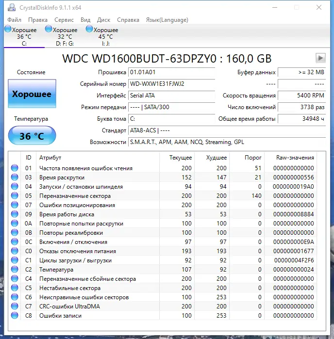This screenshot has width=334, height=339.
Task: Select disk D: F: G: tab
Action: [x=65, y=36]
